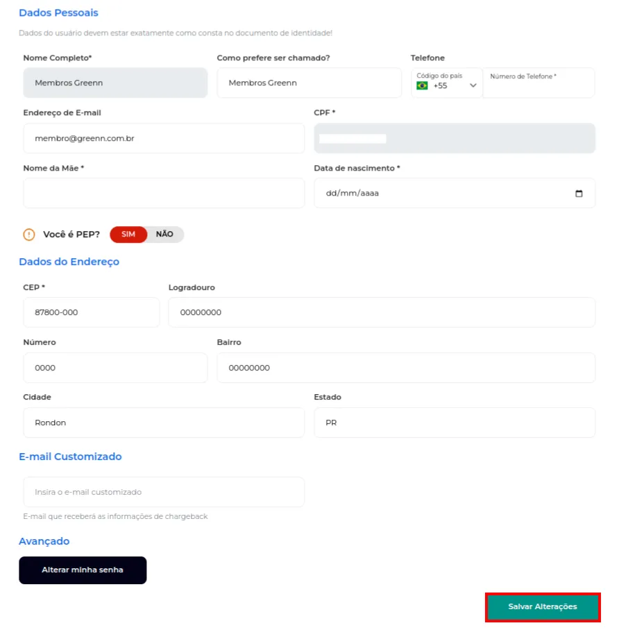Click the Salvar Alterações button

tap(543, 606)
